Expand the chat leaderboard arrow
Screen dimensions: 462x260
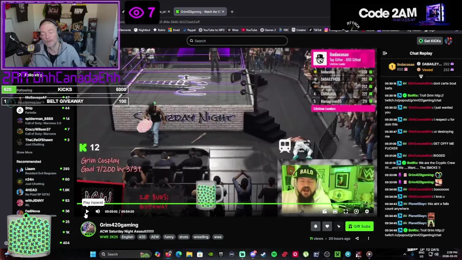pos(421,76)
